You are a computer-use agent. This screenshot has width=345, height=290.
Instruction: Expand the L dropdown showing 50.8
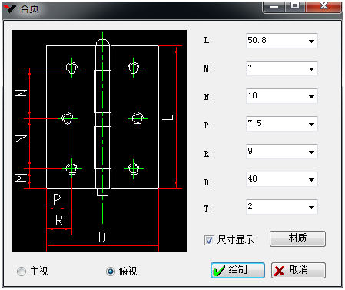[311, 41]
